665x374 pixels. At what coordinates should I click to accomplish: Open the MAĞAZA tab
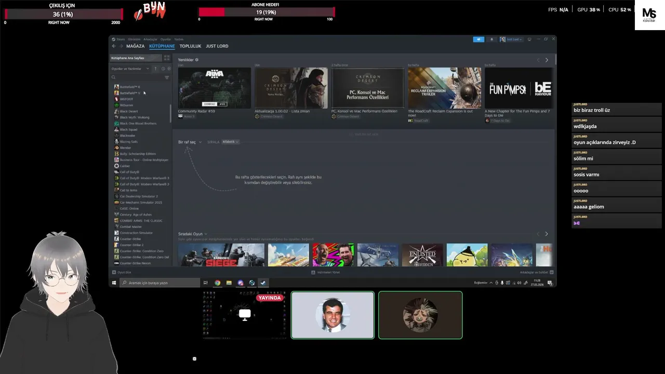[x=135, y=46]
